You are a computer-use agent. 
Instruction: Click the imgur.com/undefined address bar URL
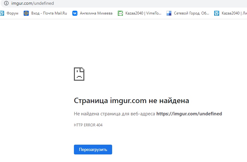click(33, 3)
